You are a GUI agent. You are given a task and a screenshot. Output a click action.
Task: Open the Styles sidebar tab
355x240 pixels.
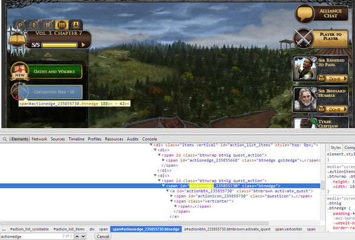tap(335, 148)
